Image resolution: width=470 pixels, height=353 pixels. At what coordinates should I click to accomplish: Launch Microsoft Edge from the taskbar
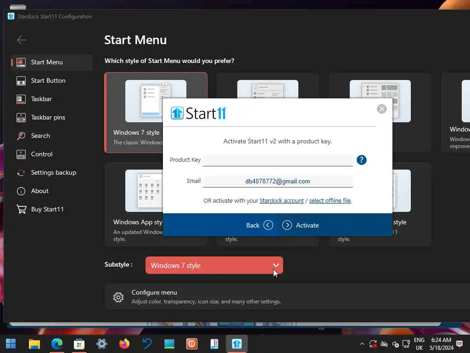[x=56, y=344]
